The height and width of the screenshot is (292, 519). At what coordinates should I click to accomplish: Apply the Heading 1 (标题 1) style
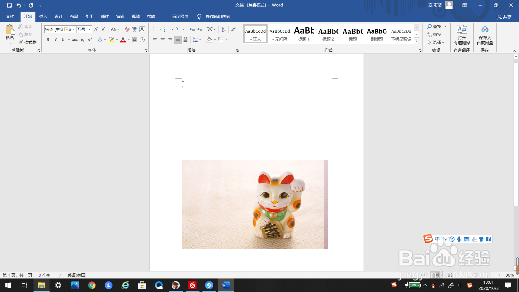pos(304,34)
